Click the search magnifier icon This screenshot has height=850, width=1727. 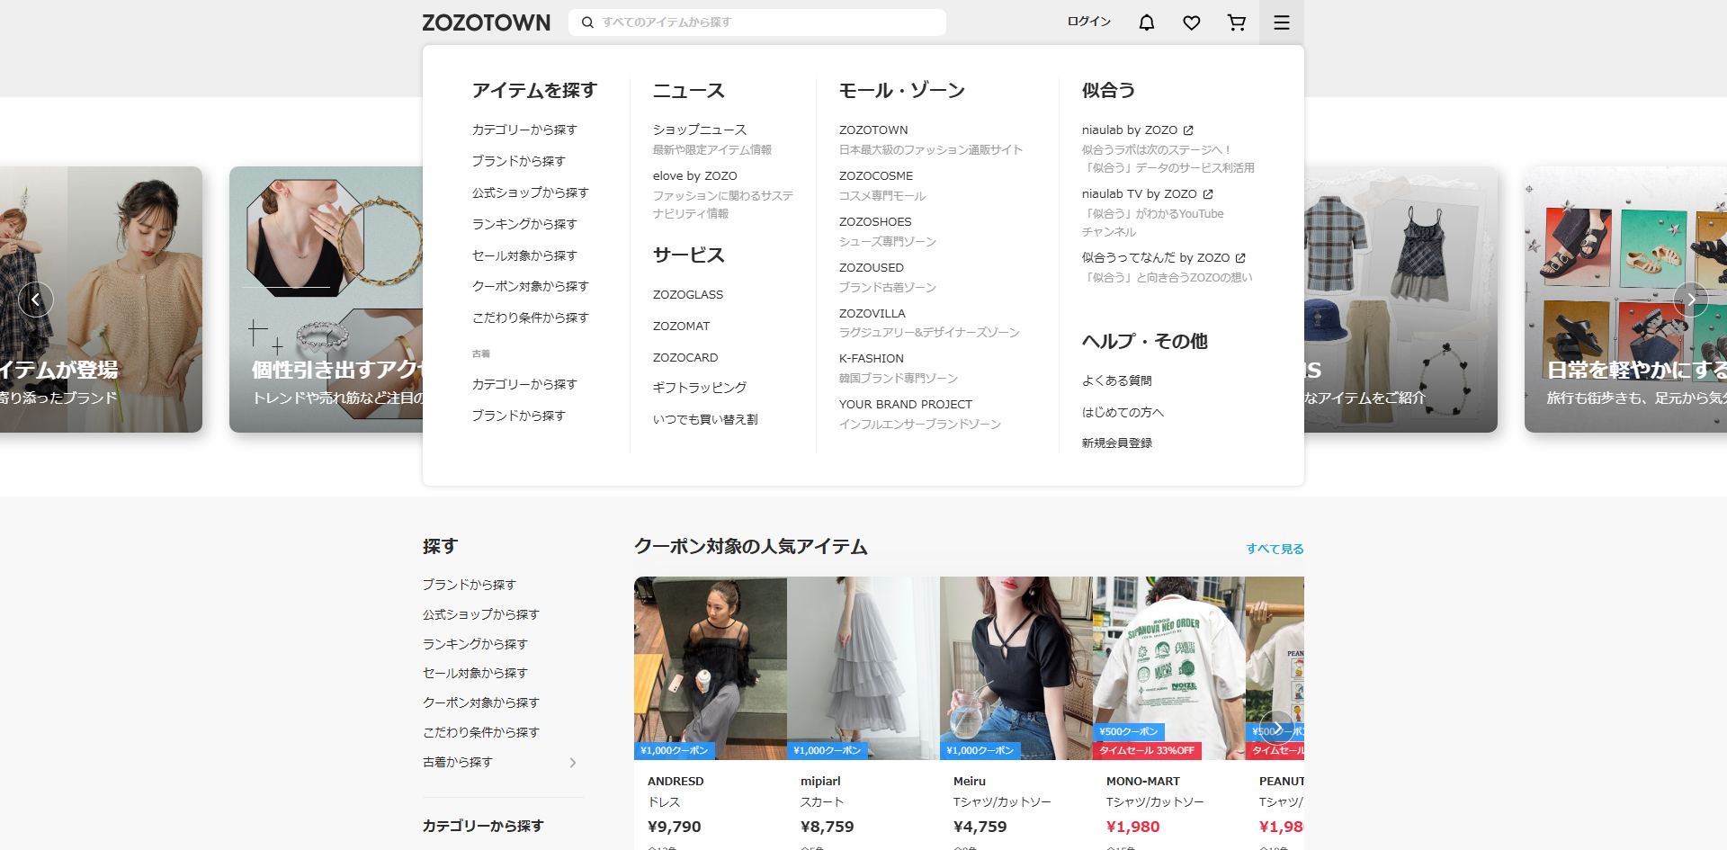click(x=587, y=22)
